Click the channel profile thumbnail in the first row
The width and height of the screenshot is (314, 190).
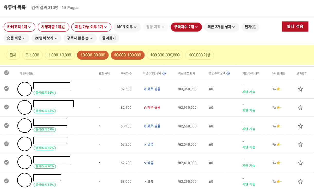[25, 89]
